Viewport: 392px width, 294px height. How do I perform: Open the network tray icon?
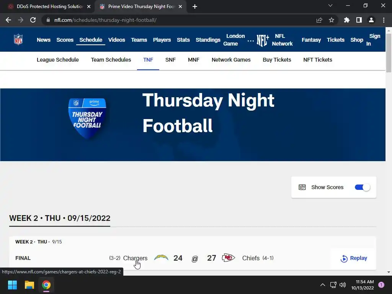coord(333,285)
